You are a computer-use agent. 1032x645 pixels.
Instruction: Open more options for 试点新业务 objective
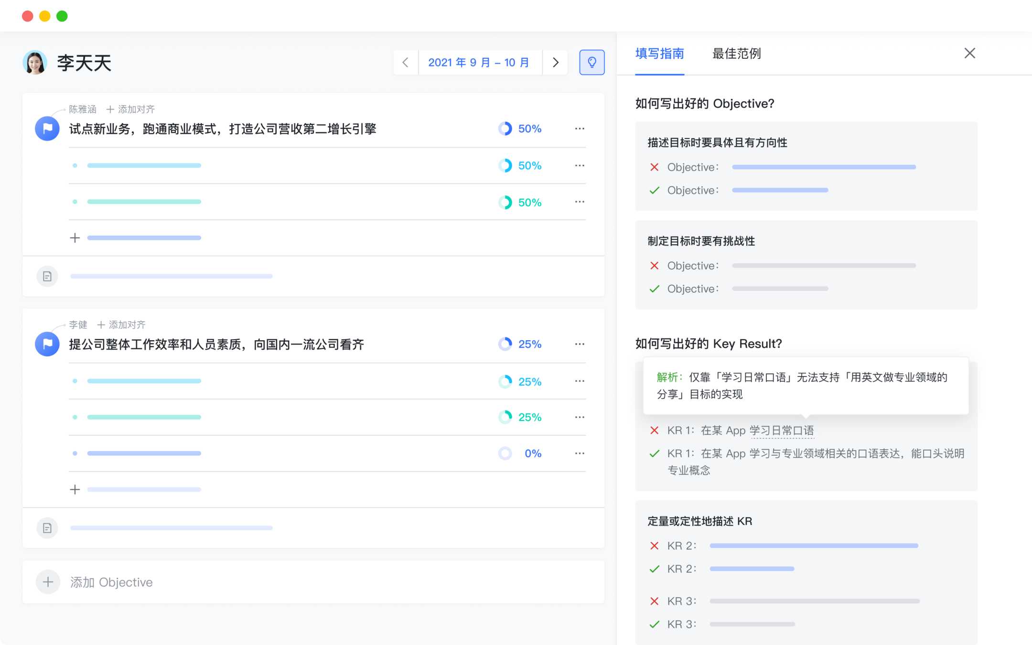[x=580, y=129]
